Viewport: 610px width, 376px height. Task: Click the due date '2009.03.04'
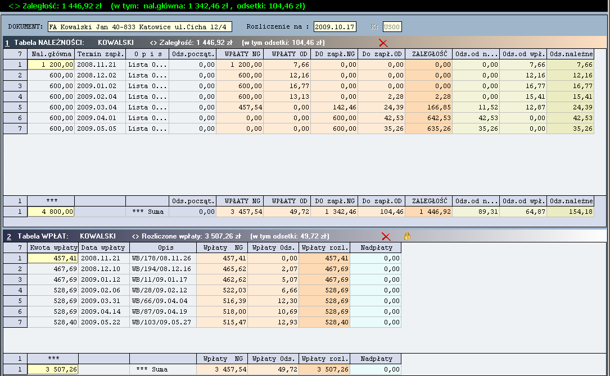coord(101,107)
